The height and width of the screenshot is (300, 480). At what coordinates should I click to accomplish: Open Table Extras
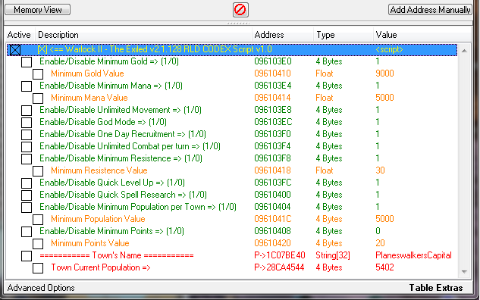point(436,288)
